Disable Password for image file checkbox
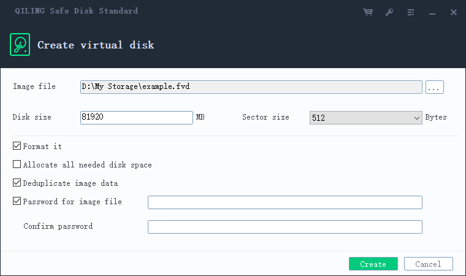This screenshot has width=466, height=276. pos(17,201)
